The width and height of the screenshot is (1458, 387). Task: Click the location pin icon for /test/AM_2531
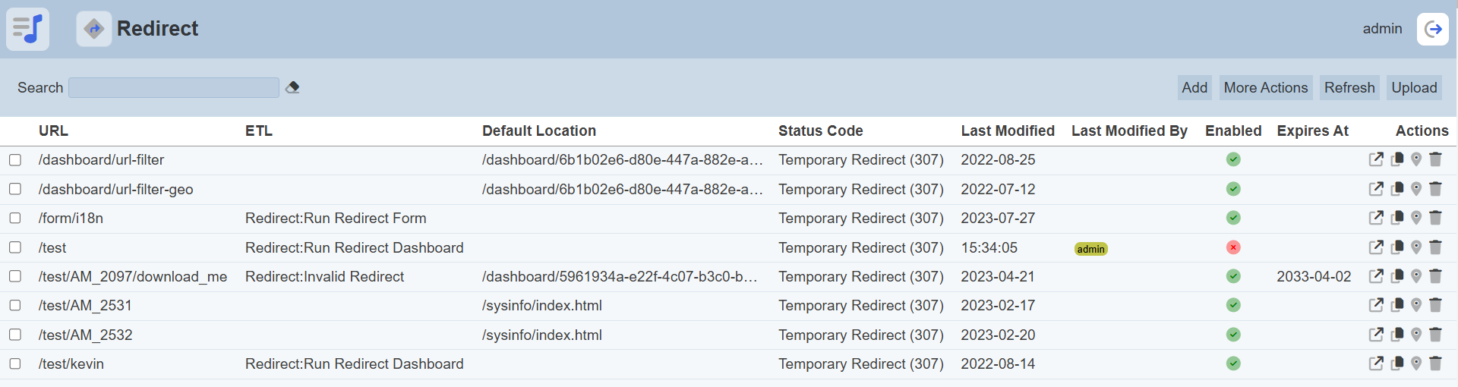[1416, 305]
